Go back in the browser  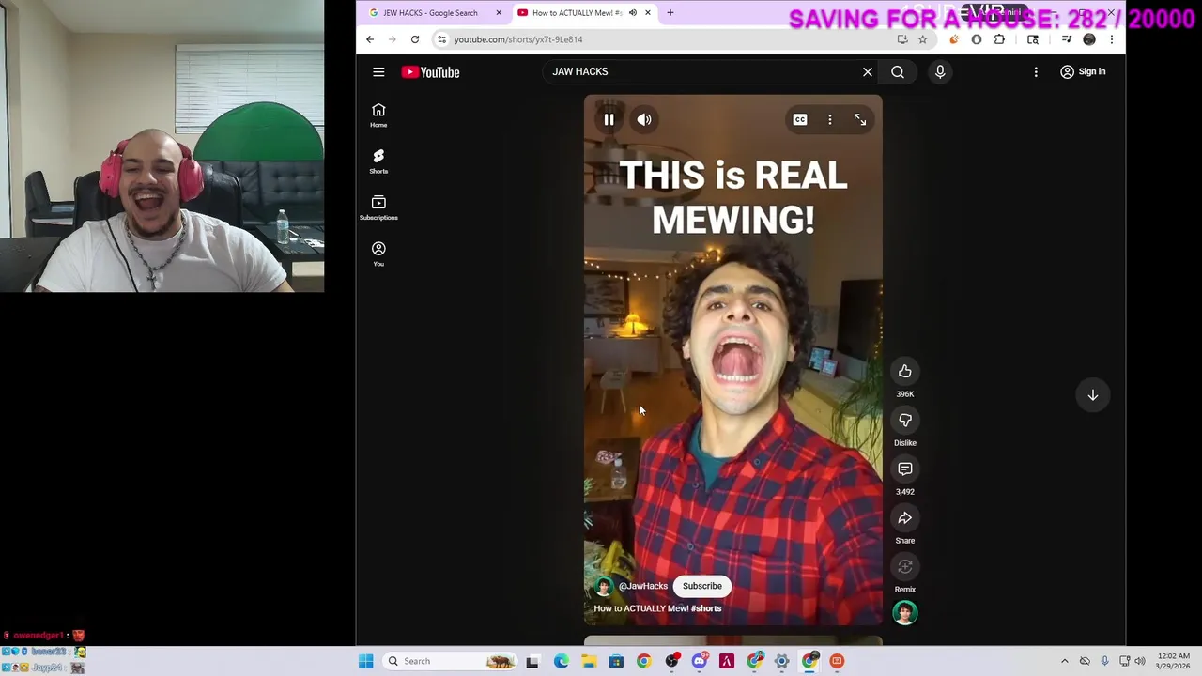coord(370,39)
